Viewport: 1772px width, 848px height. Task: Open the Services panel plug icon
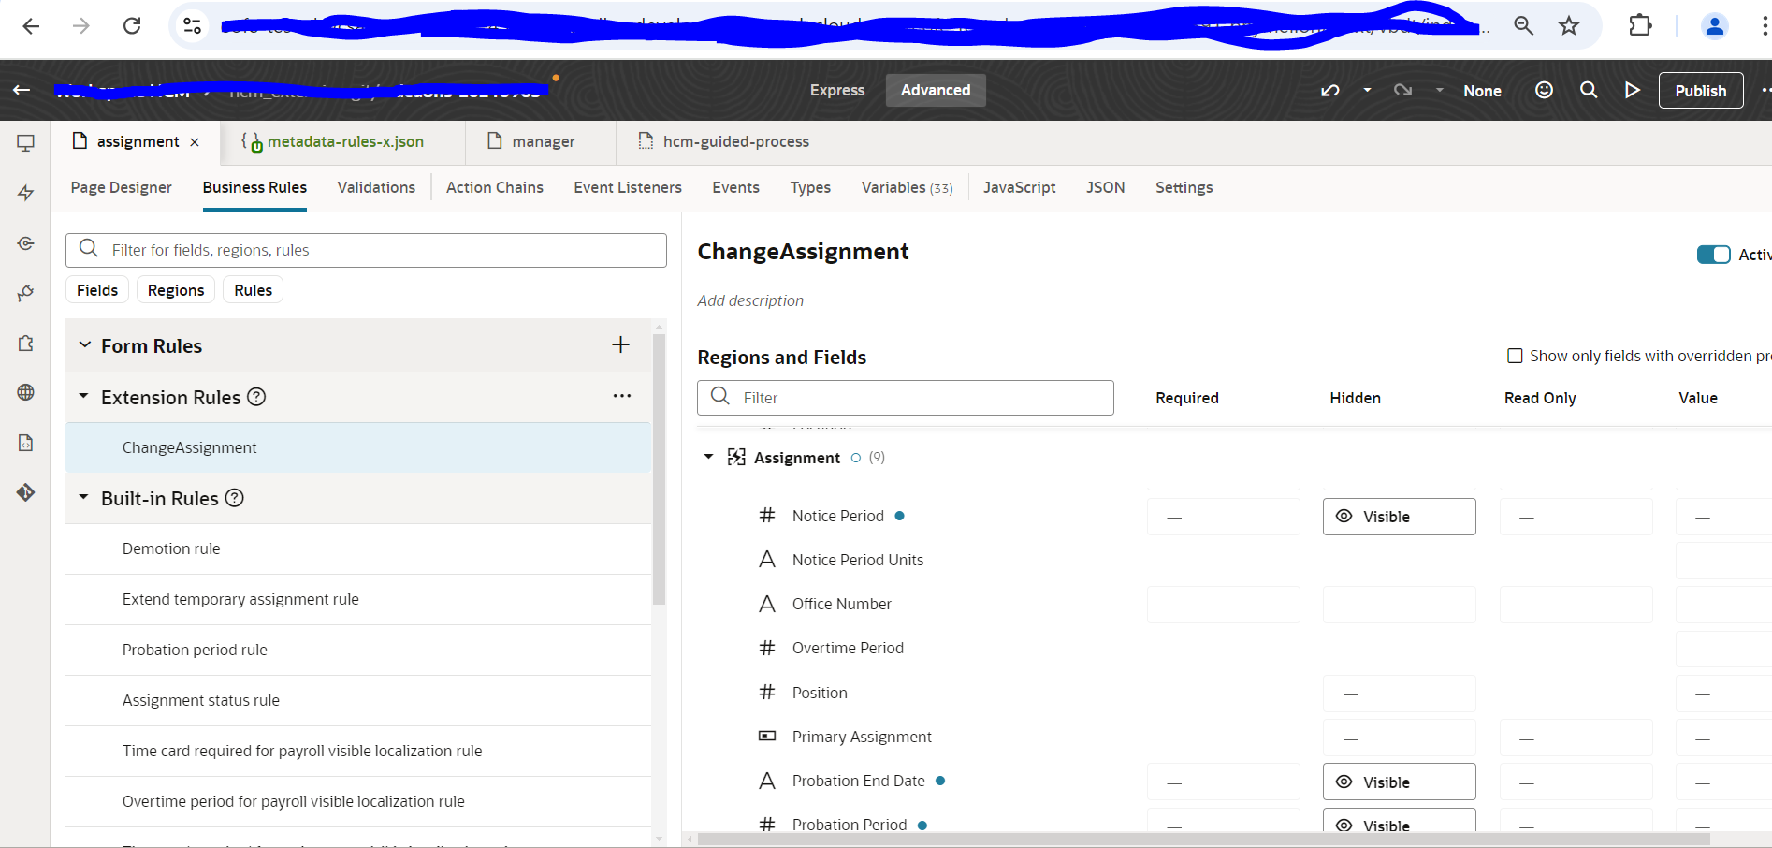click(25, 293)
